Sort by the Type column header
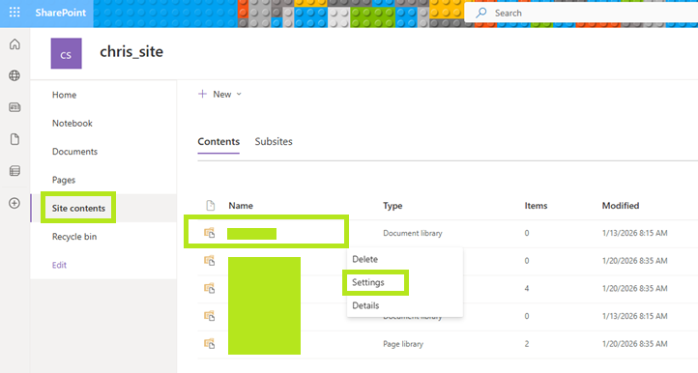This screenshot has width=698, height=373. [393, 205]
